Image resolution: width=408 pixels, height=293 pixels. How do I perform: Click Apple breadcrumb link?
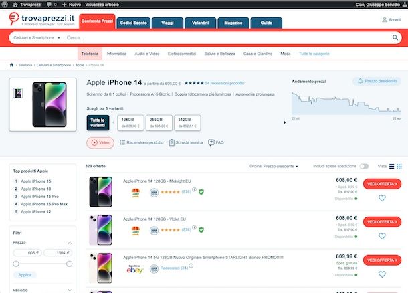point(80,65)
